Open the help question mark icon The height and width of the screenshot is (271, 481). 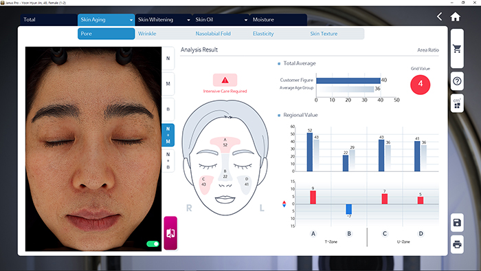(x=457, y=81)
